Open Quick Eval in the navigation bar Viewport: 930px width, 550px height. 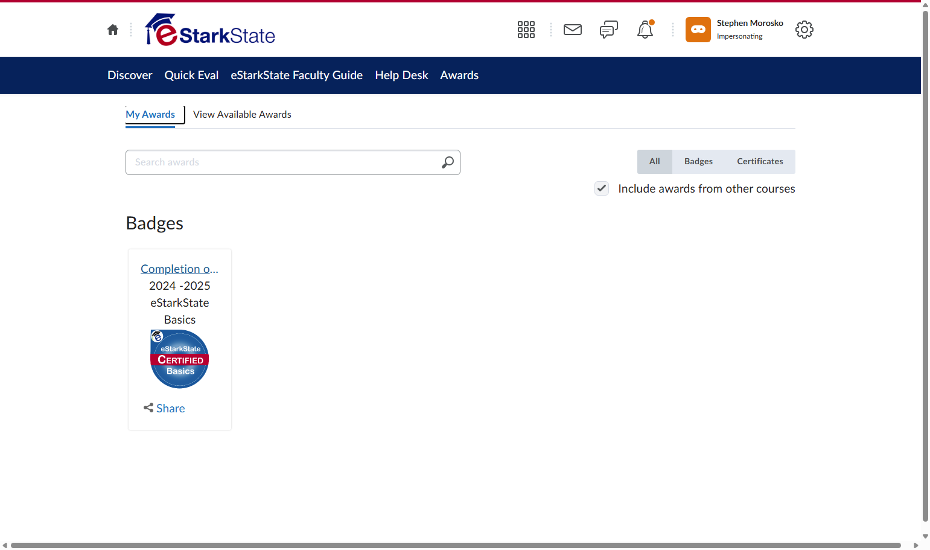pos(191,75)
